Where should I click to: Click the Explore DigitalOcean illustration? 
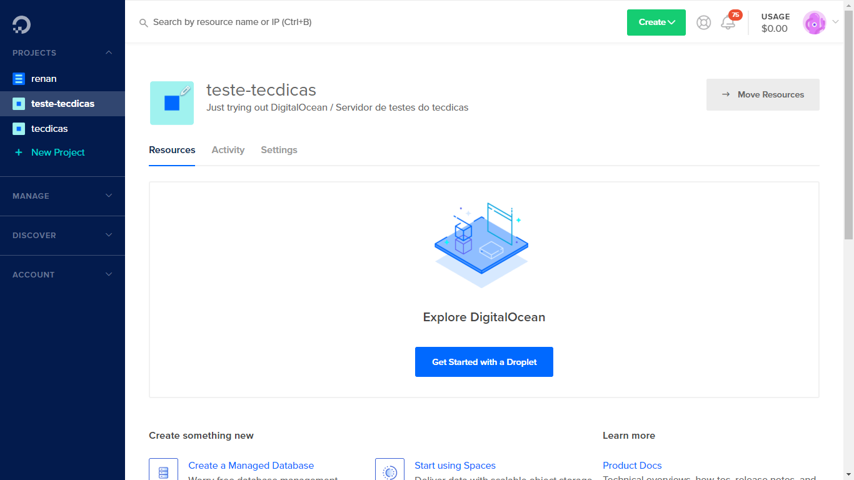pyautogui.click(x=482, y=245)
